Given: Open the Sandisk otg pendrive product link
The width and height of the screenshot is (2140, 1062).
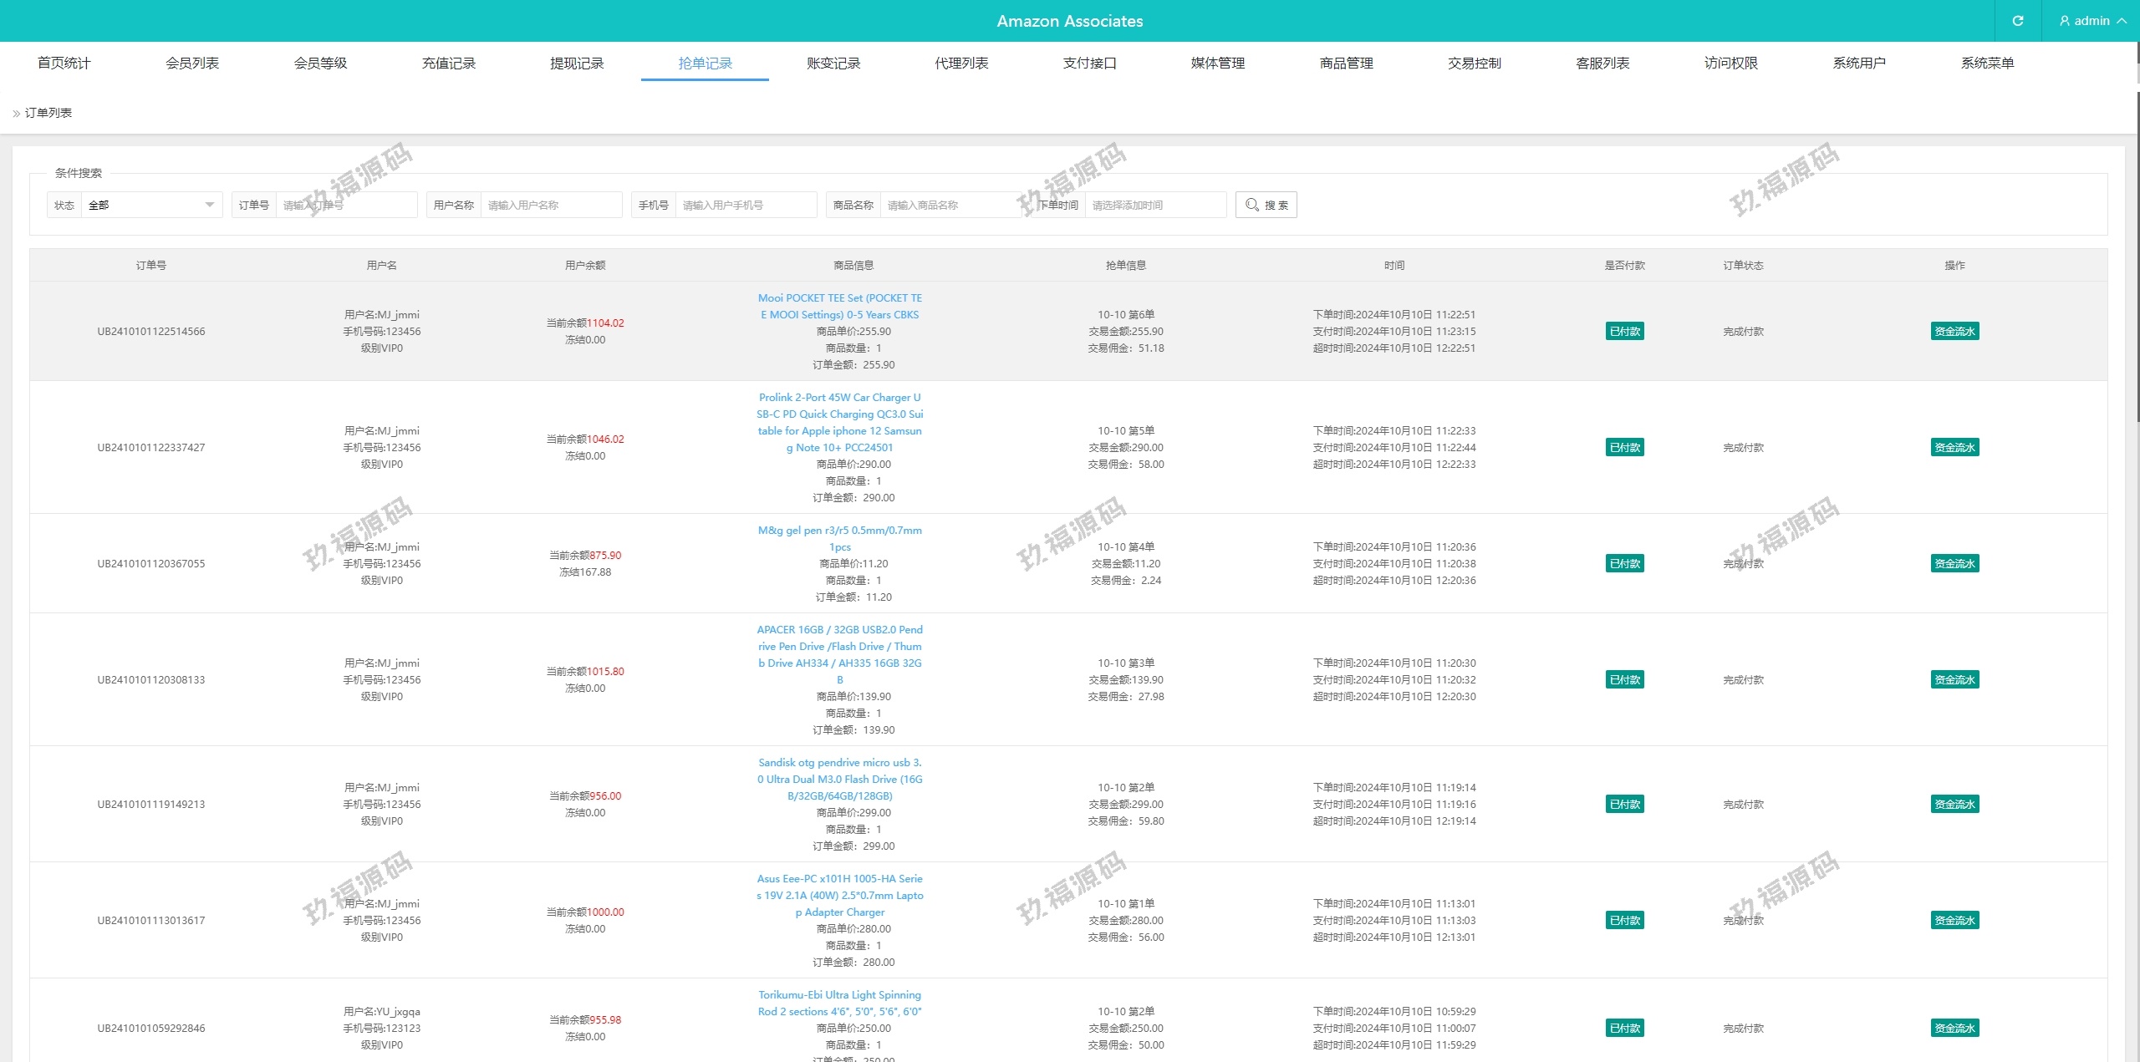Looking at the screenshot, I should (839, 779).
